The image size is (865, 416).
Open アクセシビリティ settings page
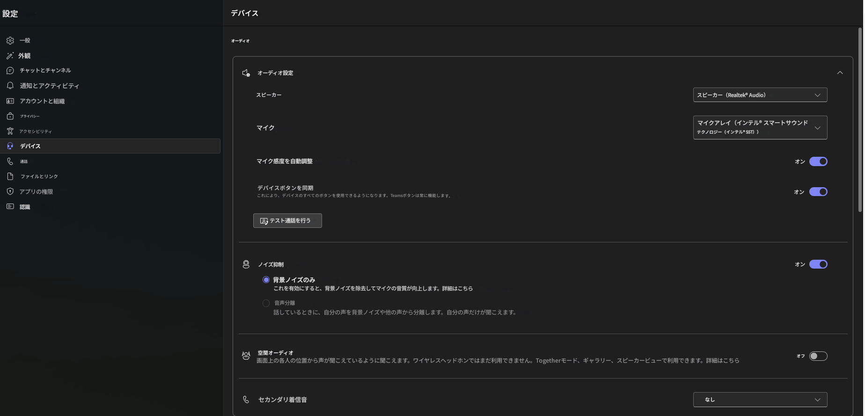coord(110,131)
